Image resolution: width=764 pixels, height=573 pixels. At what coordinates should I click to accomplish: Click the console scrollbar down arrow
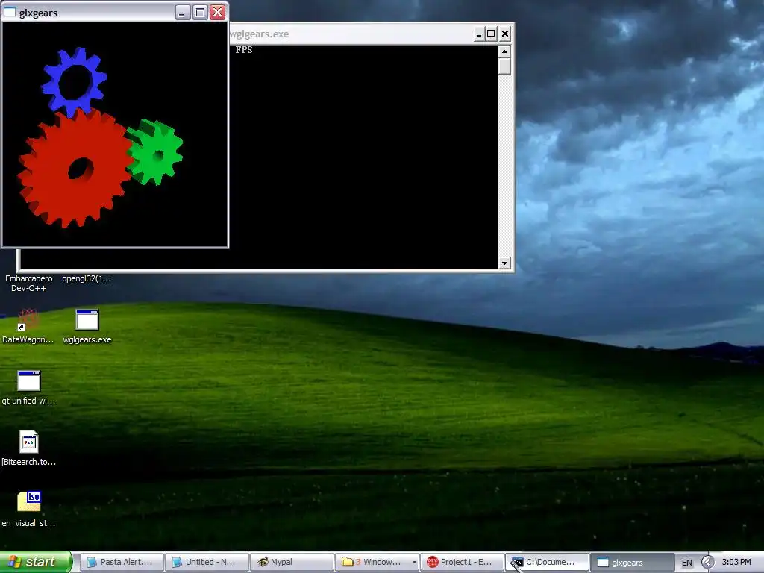504,263
